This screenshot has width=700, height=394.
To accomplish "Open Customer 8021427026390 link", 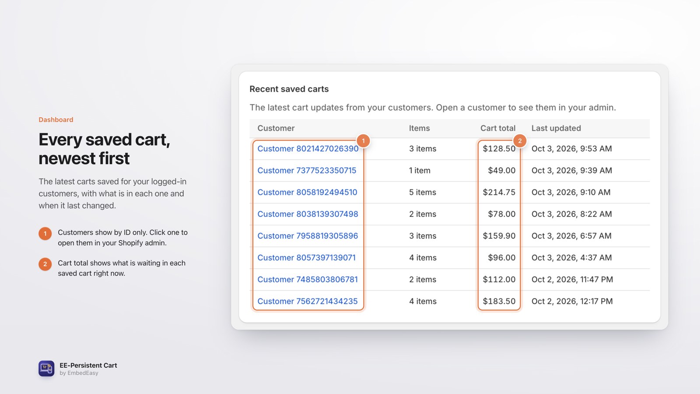I will pos(308,149).
